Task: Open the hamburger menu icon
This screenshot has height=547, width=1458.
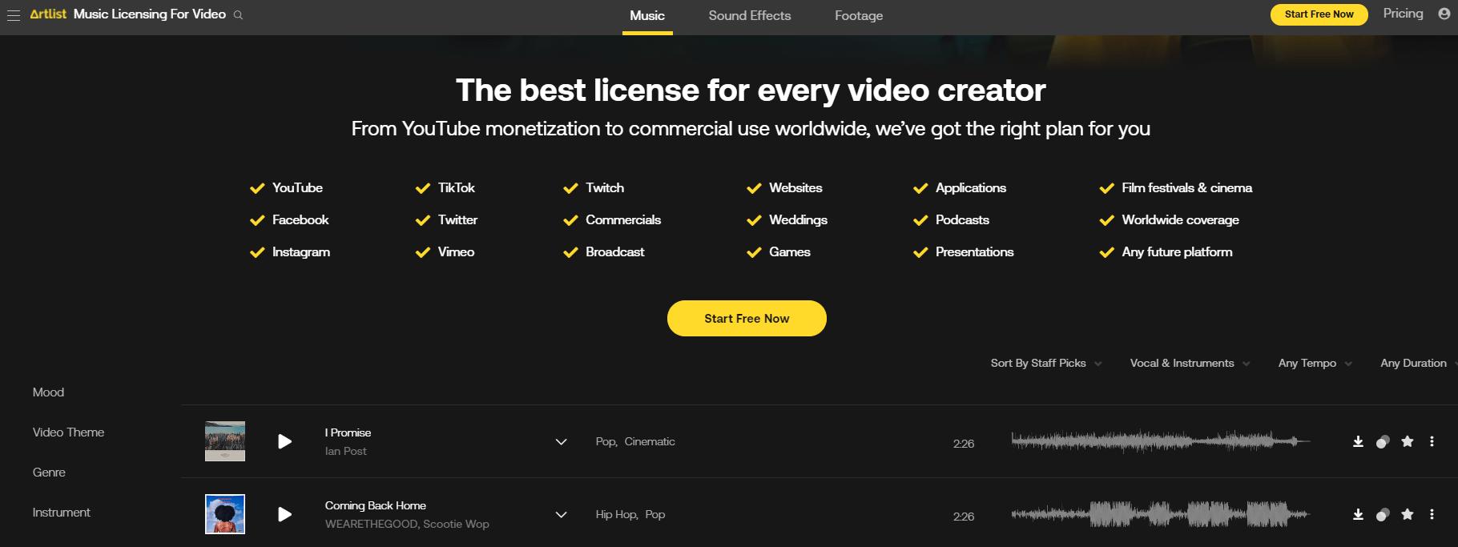Action: [x=13, y=15]
